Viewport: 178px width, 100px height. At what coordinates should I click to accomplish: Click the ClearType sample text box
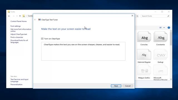click(83, 51)
